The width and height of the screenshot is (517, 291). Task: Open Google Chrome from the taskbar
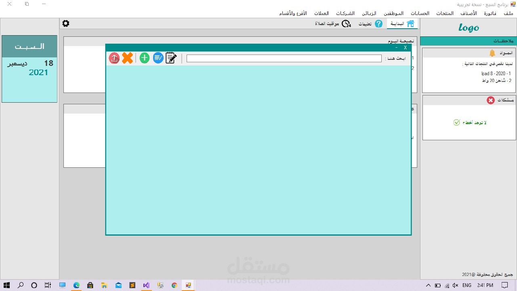174,285
